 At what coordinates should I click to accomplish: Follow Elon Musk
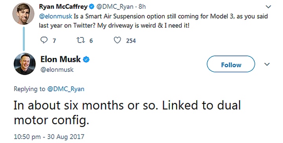click(x=231, y=64)
